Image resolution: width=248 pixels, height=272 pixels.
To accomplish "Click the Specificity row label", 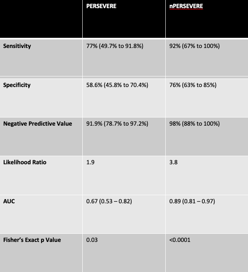I will pyautogui.click(x=17, y=85).
